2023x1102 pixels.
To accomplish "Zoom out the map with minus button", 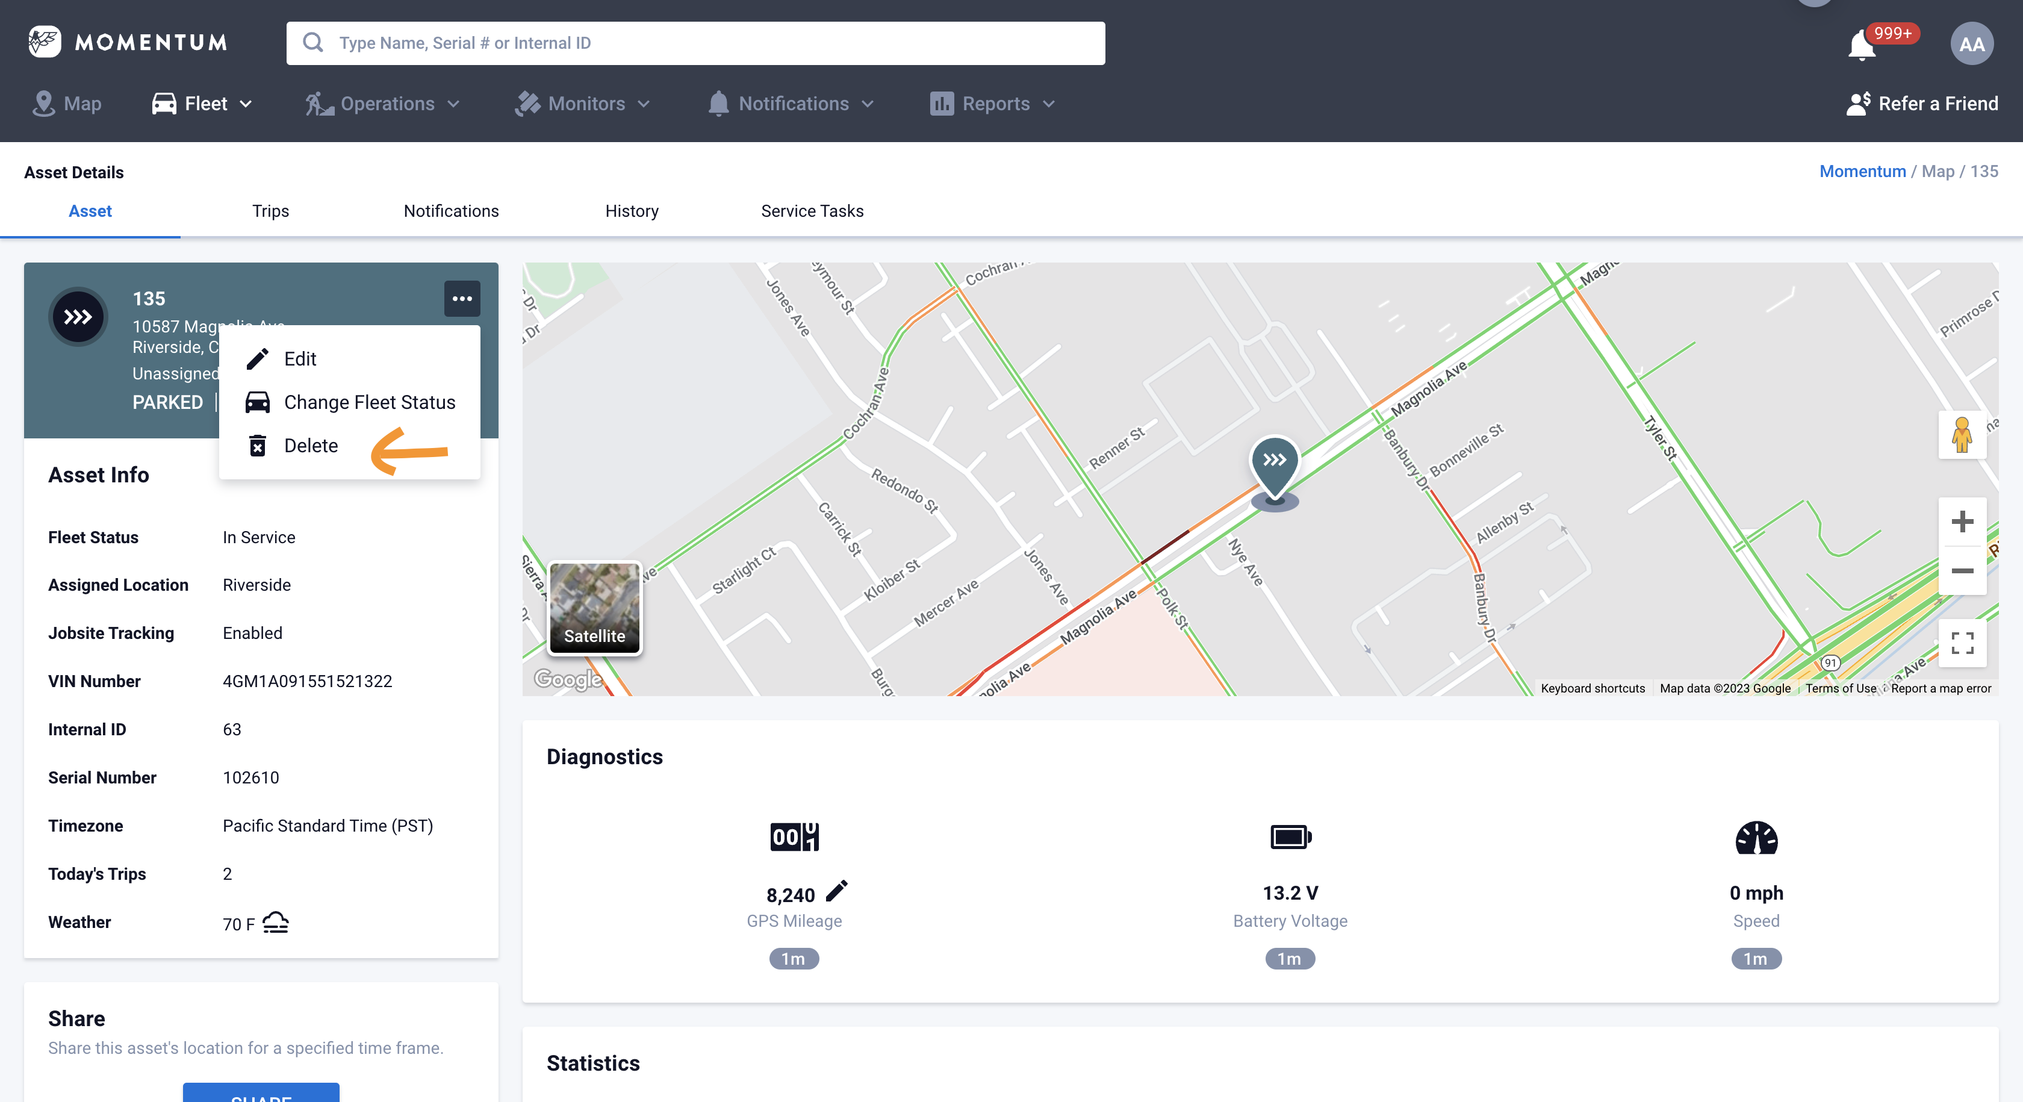I will pos(1962,571).
